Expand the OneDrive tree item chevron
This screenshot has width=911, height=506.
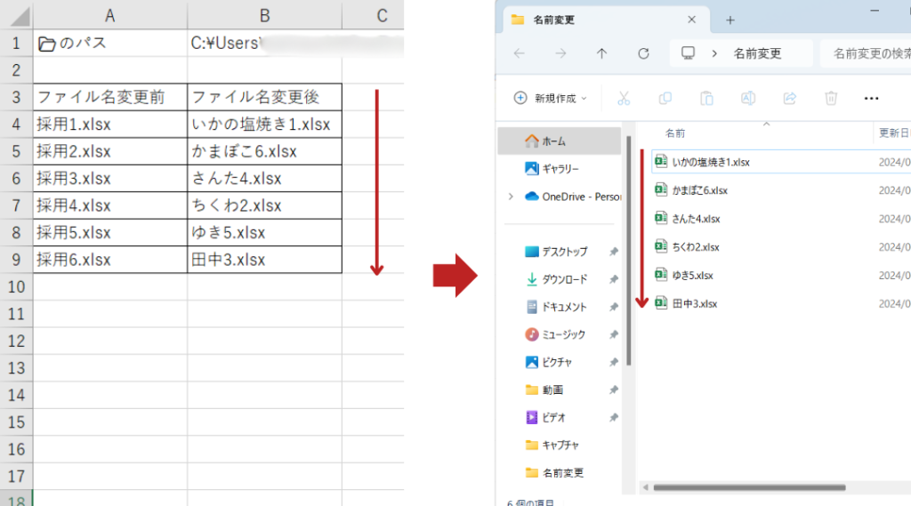coord(510,197)
